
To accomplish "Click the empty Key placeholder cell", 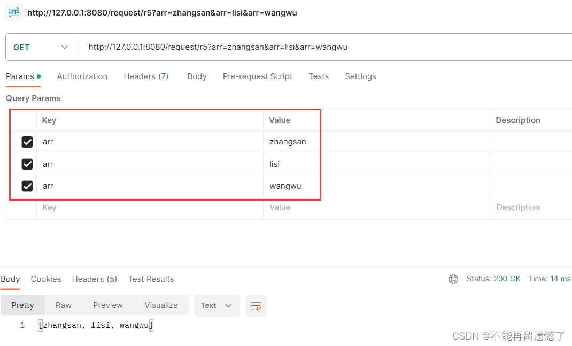I will pos(150,208).
